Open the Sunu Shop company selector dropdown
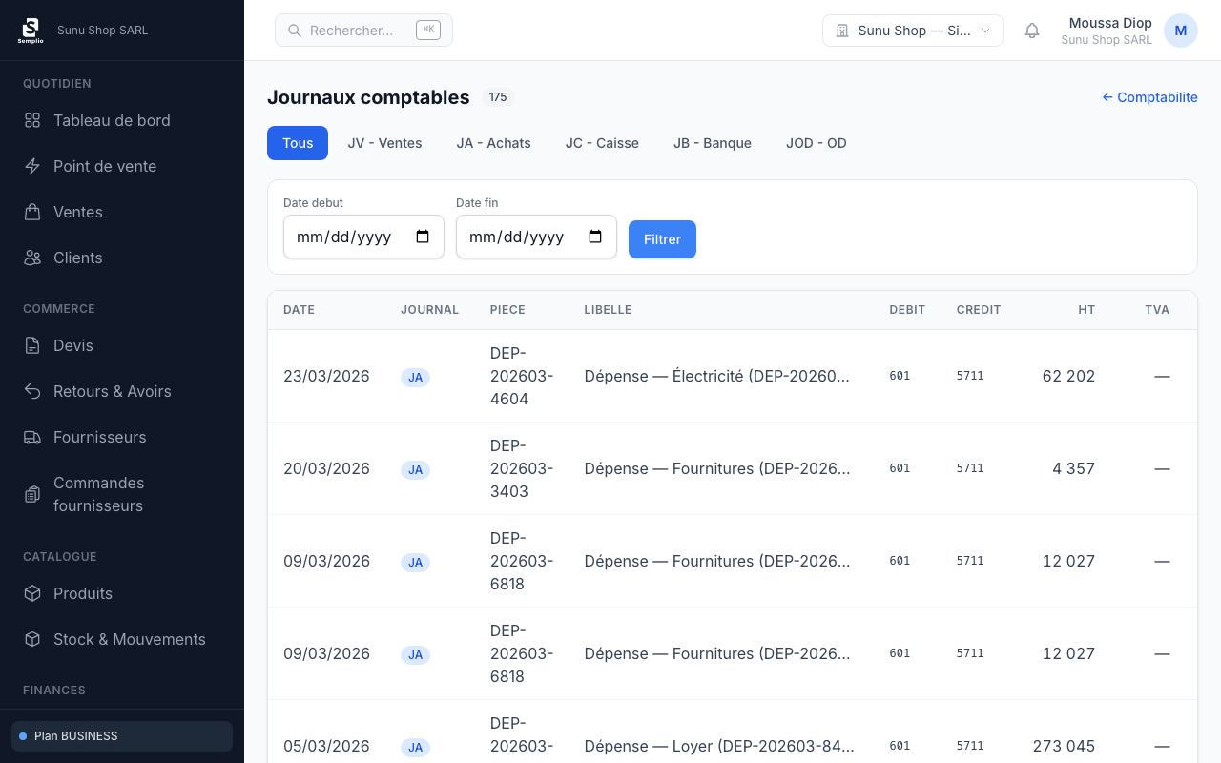The image size is (1221, 763). [912, 30]
